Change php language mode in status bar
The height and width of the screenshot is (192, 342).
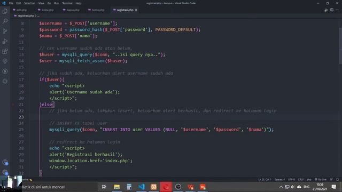click(309, 180)
